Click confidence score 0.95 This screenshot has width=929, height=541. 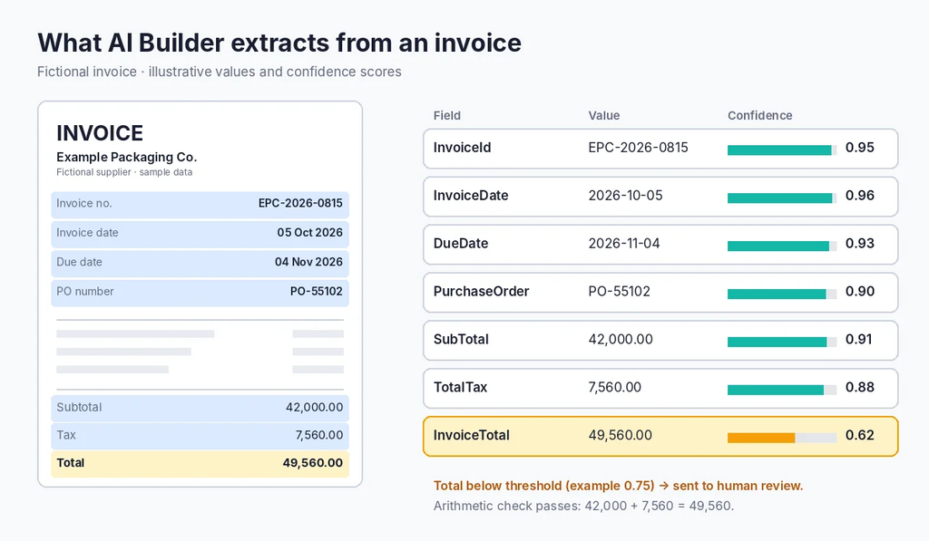coord(860,148)
